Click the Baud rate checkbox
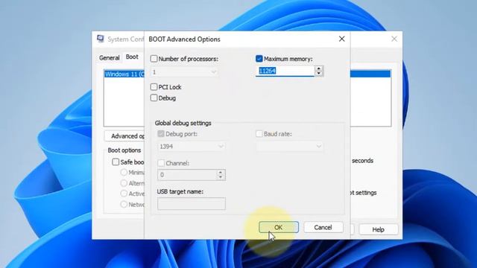The image size is (477, 268). pos(259,134)
